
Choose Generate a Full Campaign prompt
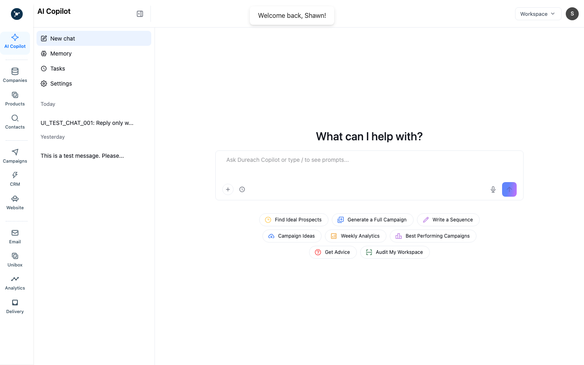373,220
